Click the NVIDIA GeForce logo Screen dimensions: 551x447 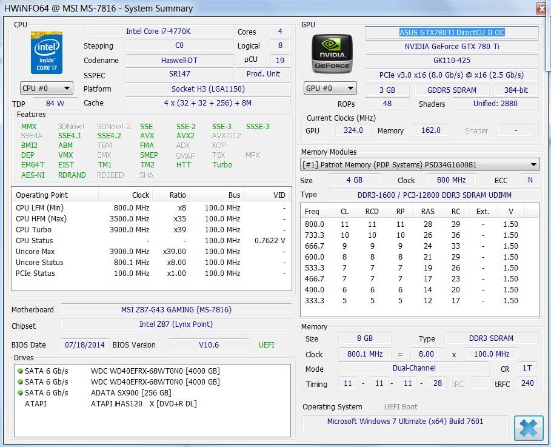coord(332,53)
